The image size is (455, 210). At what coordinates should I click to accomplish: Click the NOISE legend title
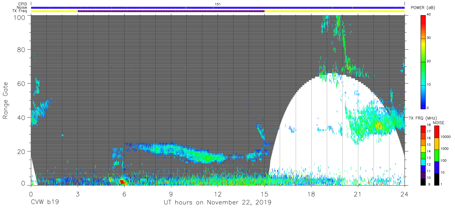click(439, 122)
